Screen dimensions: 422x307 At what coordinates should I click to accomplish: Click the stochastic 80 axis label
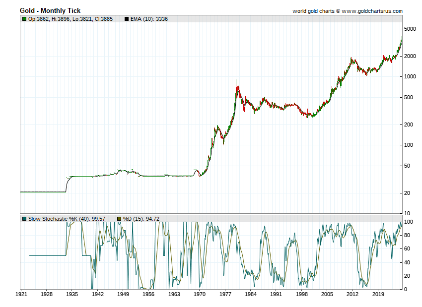407,235
